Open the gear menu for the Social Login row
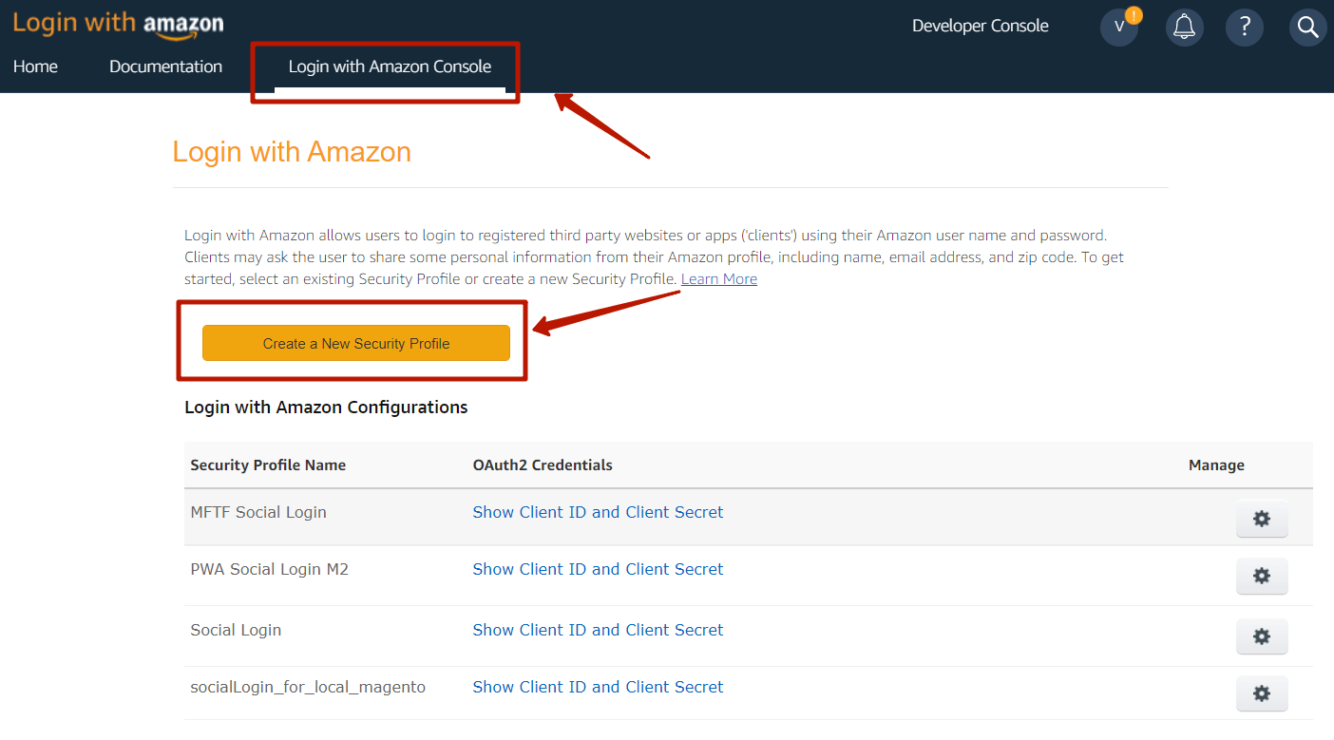 1262,636
